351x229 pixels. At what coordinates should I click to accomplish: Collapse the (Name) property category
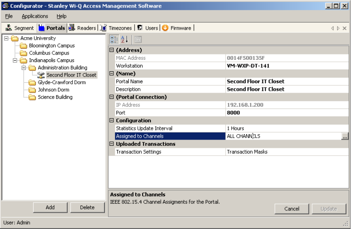tap(112, 74)
